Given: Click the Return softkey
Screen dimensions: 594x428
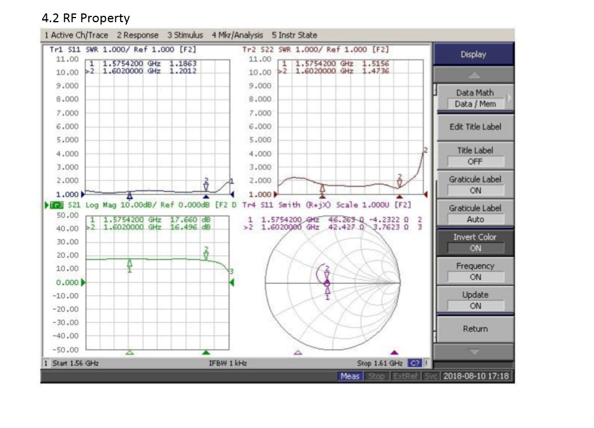Looking at the screenshot, I should point(475,329).
